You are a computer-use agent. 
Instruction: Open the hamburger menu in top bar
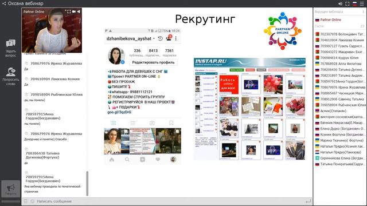[x=362, y=4]
